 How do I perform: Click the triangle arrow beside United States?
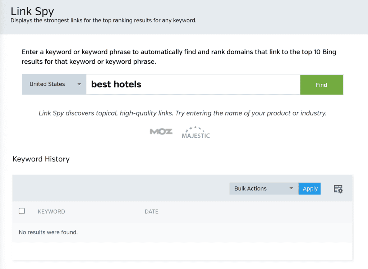coord(79,85)
